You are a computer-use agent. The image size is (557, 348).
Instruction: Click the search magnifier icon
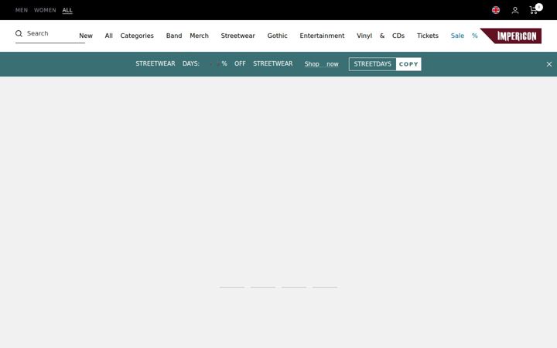[19, 33]
